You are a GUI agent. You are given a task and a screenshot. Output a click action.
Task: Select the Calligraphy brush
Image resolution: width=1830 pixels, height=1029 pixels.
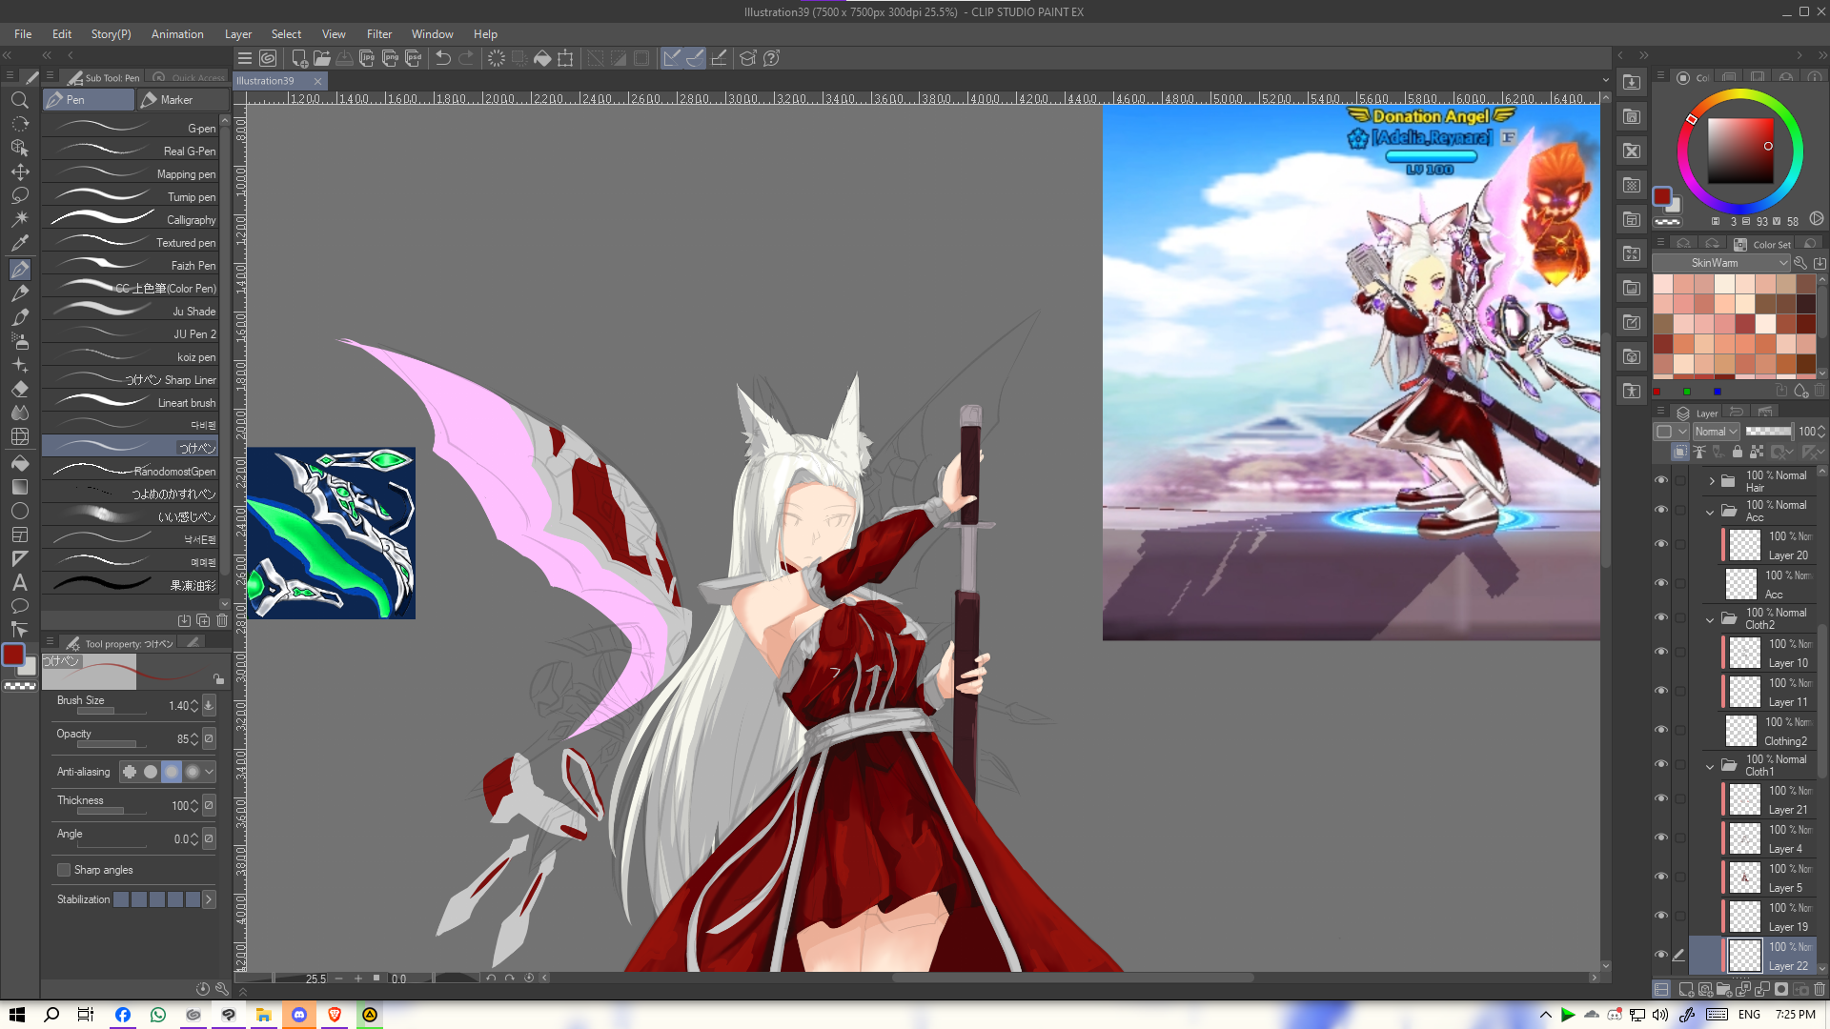(x=132, y=219)
